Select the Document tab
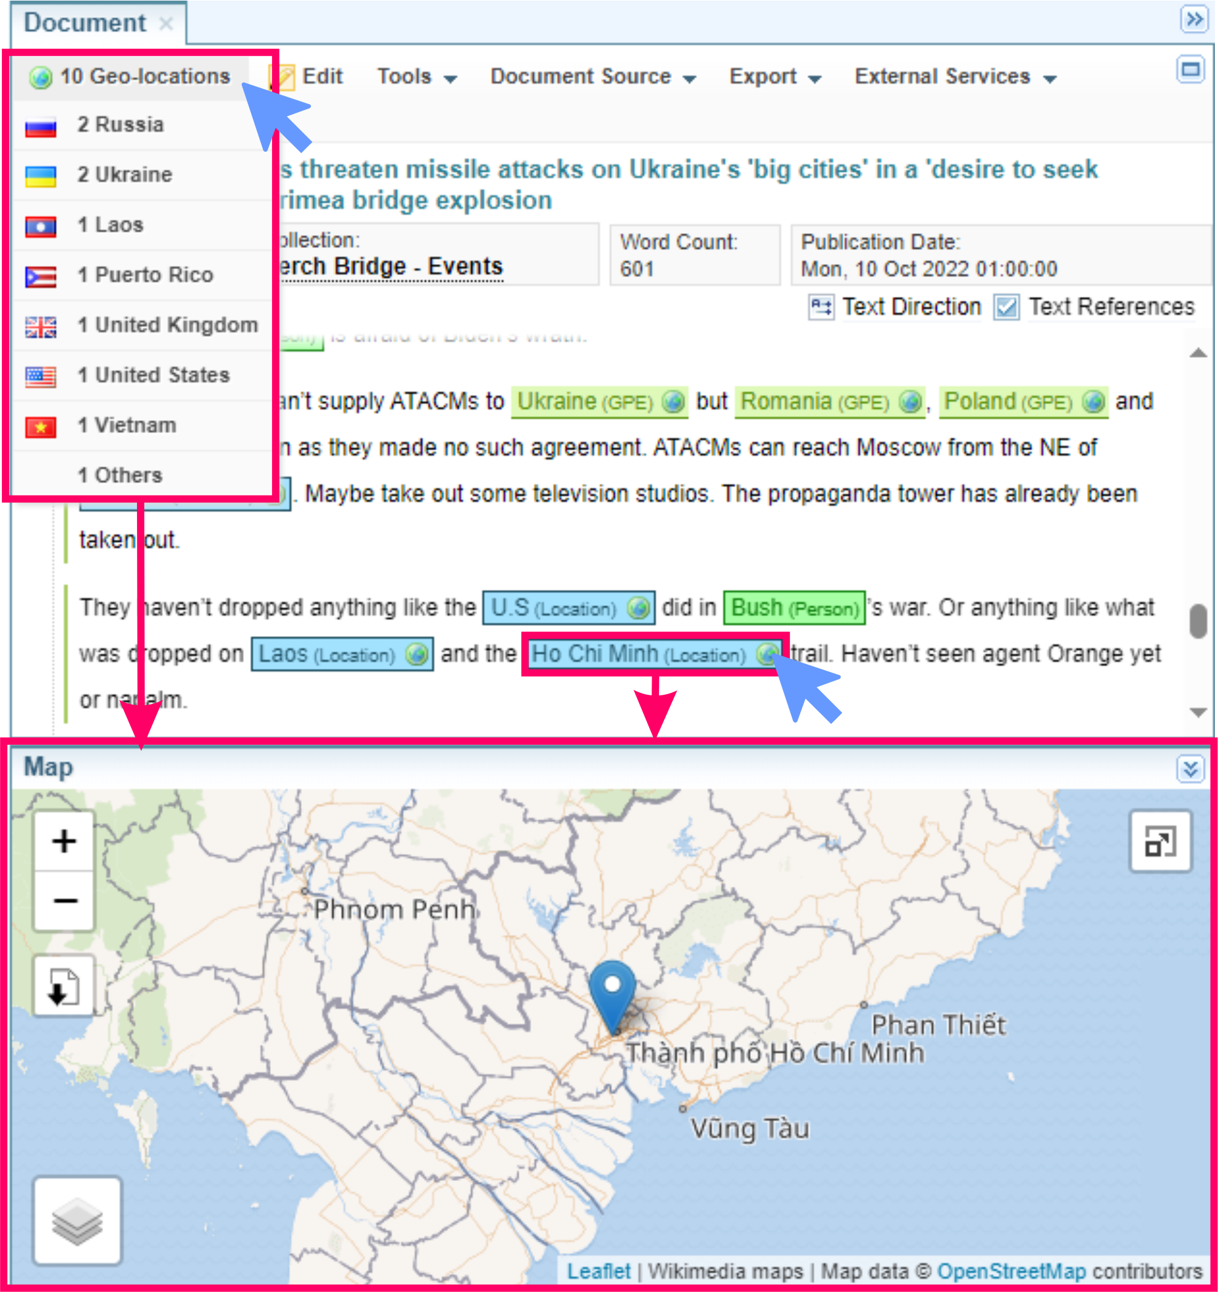Screen dimensions: 1218x1292 (x=85, y=23)
